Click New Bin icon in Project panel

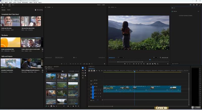point(73,106)
